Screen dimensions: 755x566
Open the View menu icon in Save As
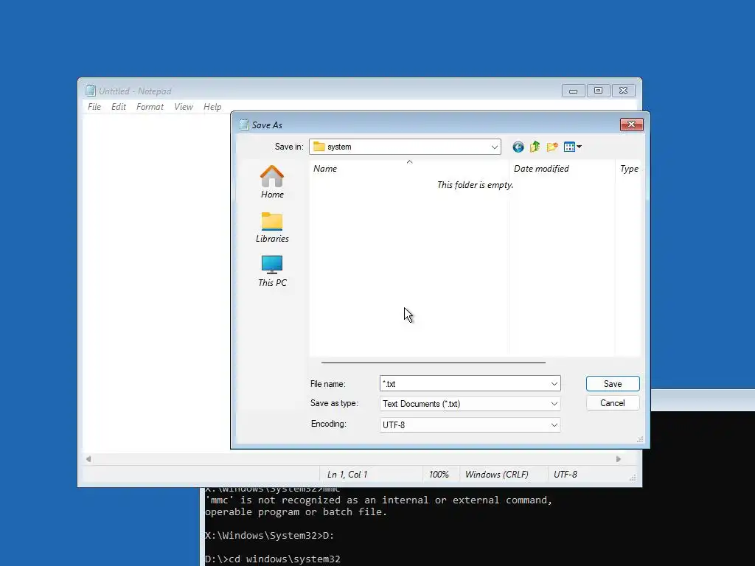point(572,147)
